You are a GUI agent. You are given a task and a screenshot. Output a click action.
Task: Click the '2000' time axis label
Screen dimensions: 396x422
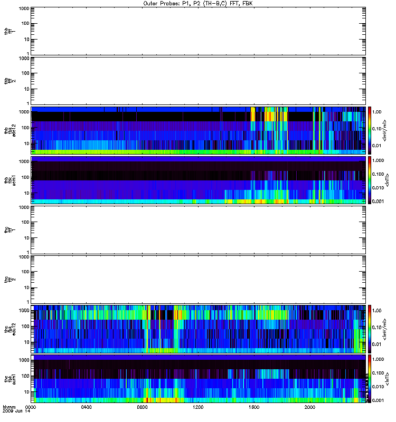[310, 407]
